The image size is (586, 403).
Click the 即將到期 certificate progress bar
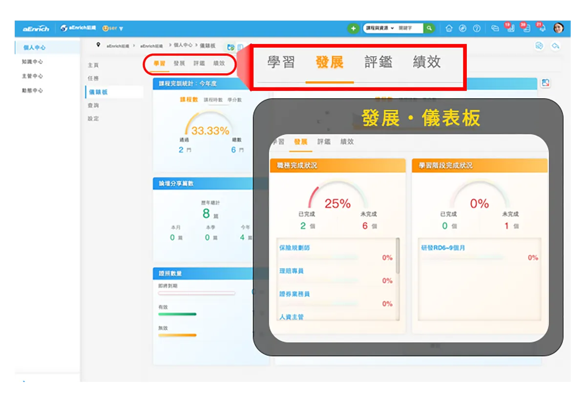(x=196, y=293)
